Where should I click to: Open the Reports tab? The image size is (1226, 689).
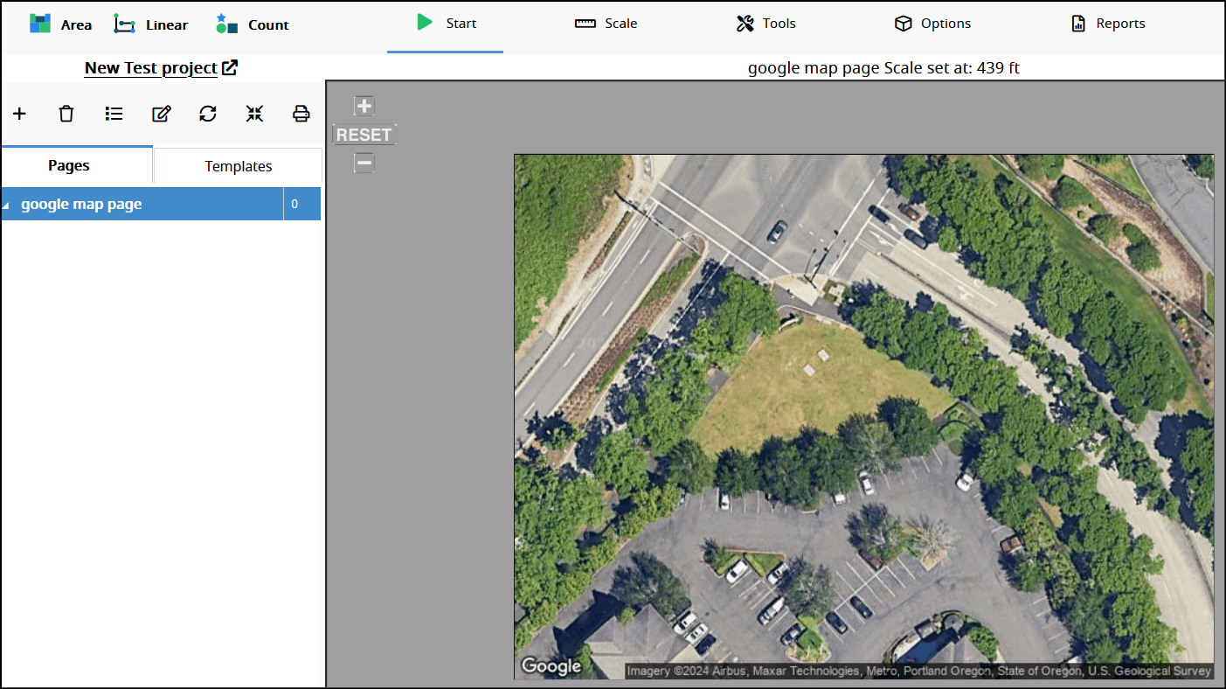pyautogui.click(x=1108, y=24)
